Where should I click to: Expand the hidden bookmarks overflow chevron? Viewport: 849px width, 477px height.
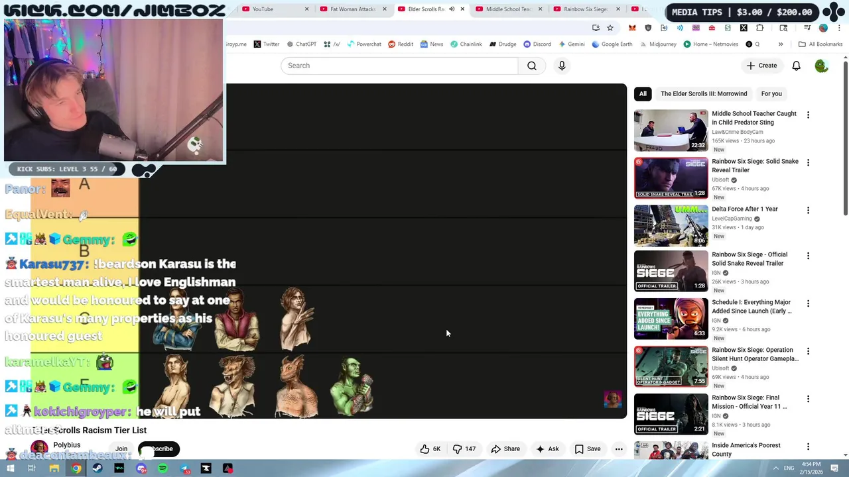(x=781, y=44)
